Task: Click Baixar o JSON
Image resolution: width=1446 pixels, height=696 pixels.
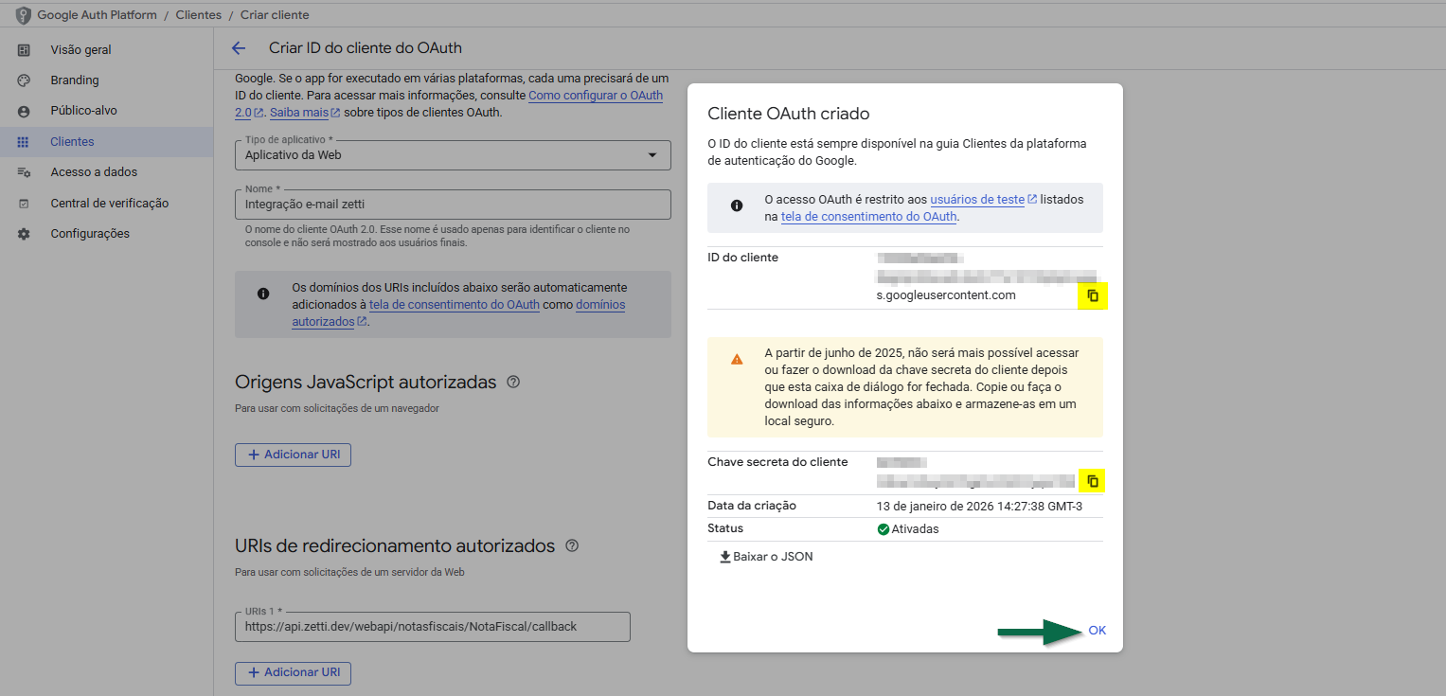Action: point(766,557)
